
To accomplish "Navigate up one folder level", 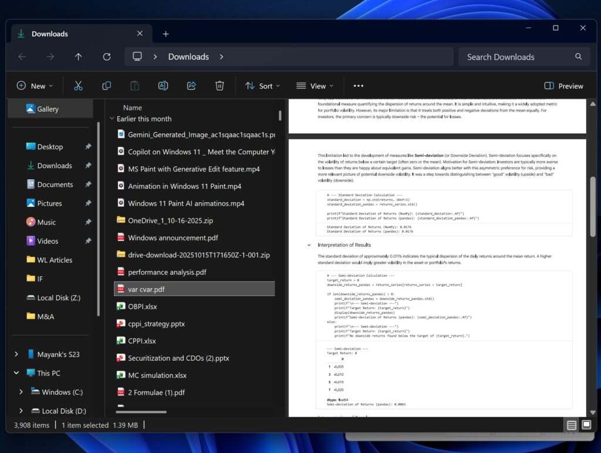I will coord(78,56).
